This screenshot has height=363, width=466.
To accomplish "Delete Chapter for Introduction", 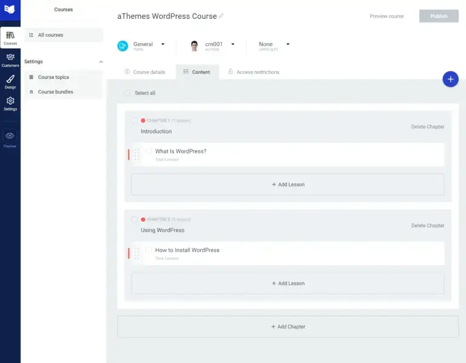I will click(428, 127).
